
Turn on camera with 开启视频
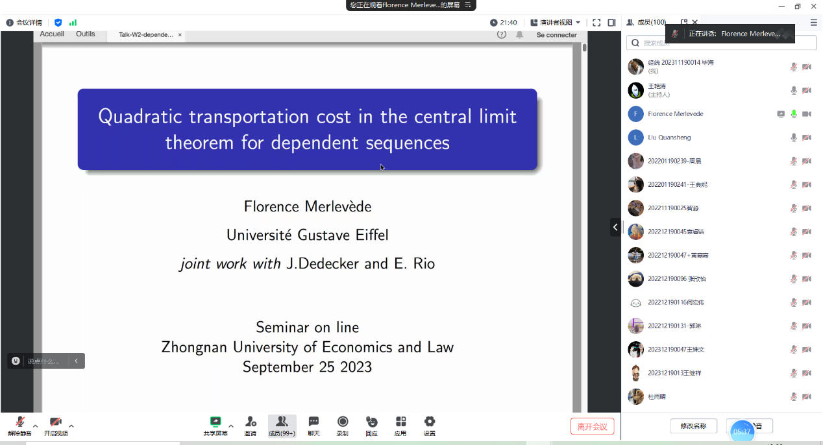click(56, 425)
